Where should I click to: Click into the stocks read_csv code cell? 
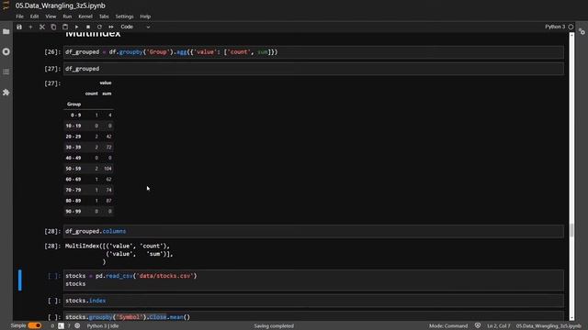pyautogui.click(x=313, y=280)
